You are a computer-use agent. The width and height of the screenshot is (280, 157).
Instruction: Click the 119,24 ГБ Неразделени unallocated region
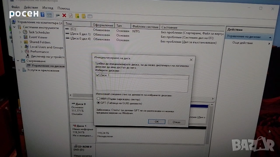point(150,135)
